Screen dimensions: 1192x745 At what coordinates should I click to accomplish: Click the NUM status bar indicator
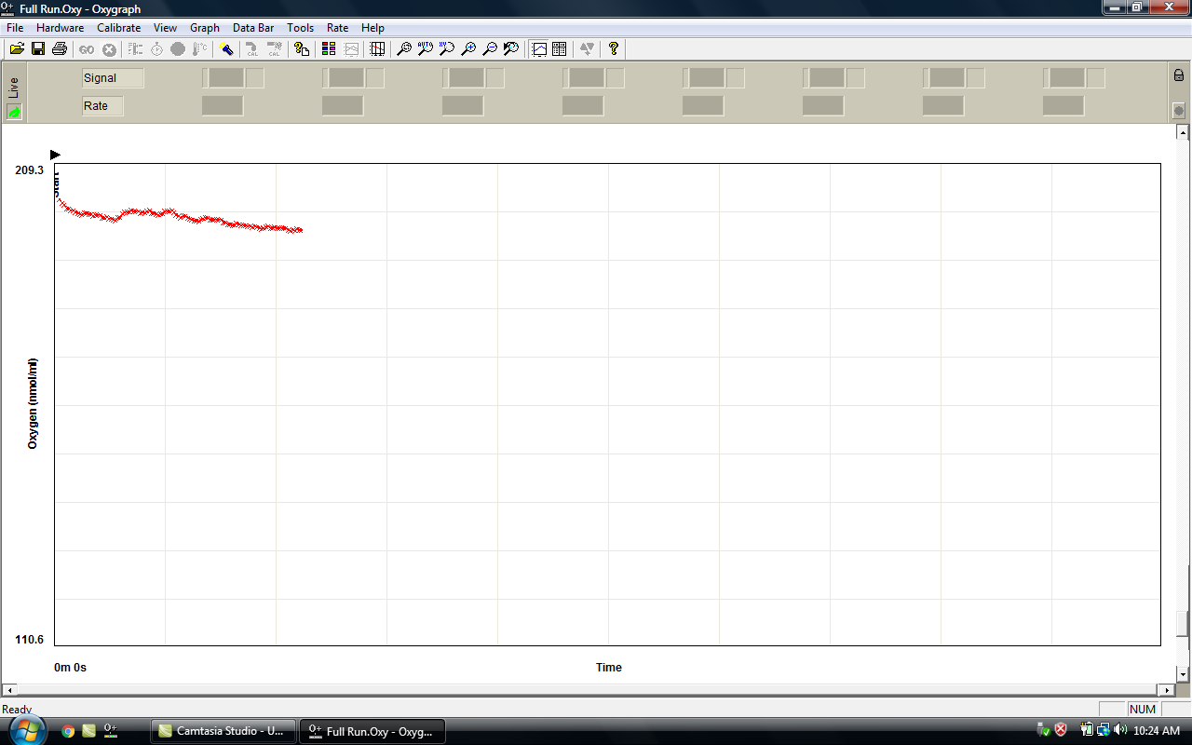pos(1143,710)
